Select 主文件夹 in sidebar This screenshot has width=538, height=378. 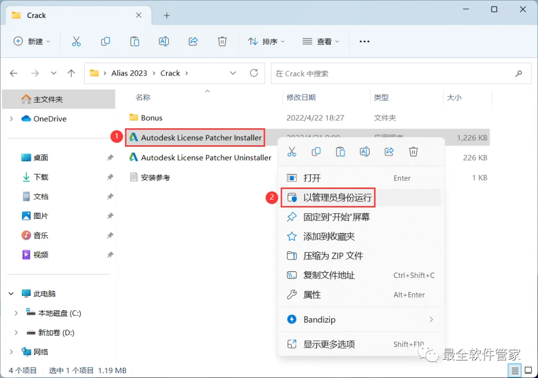[x=59, y=99]
